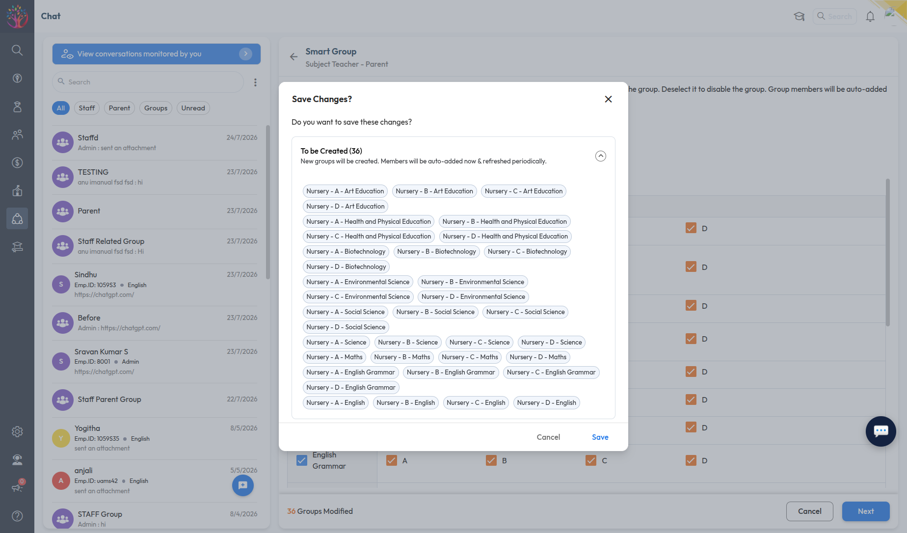Open the people group icon in sidebar
This screenshot has height=533, width=907.
click(x=17, y=134)
